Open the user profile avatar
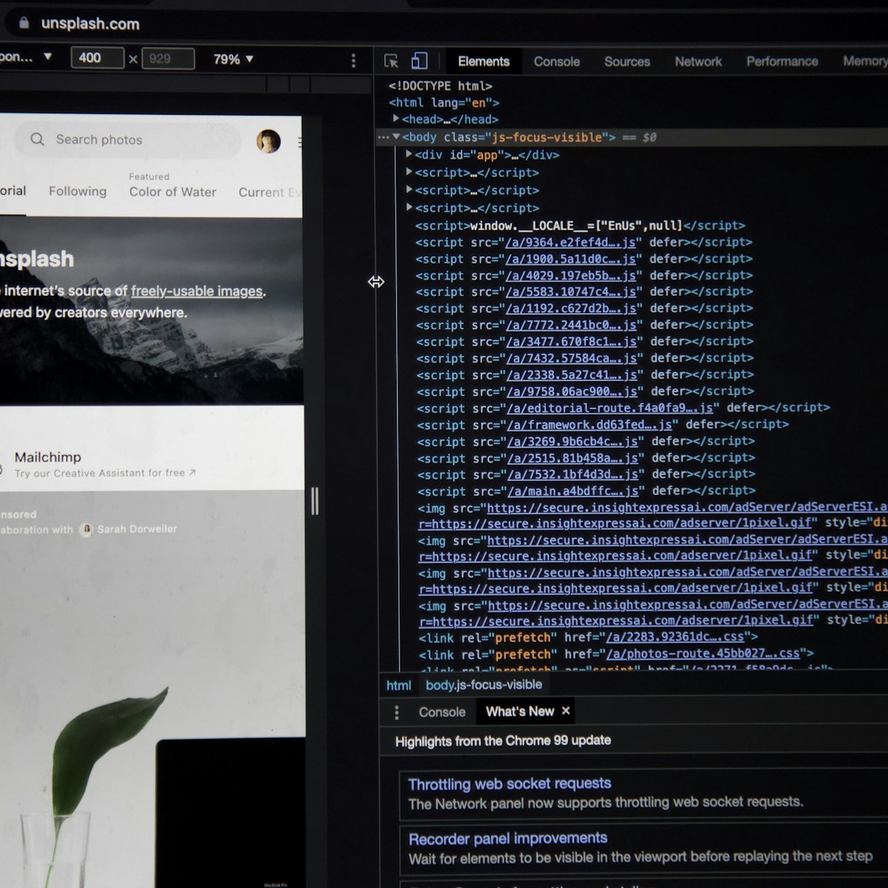888x888 pixels. pyautogui.click(x=268, y=141)
